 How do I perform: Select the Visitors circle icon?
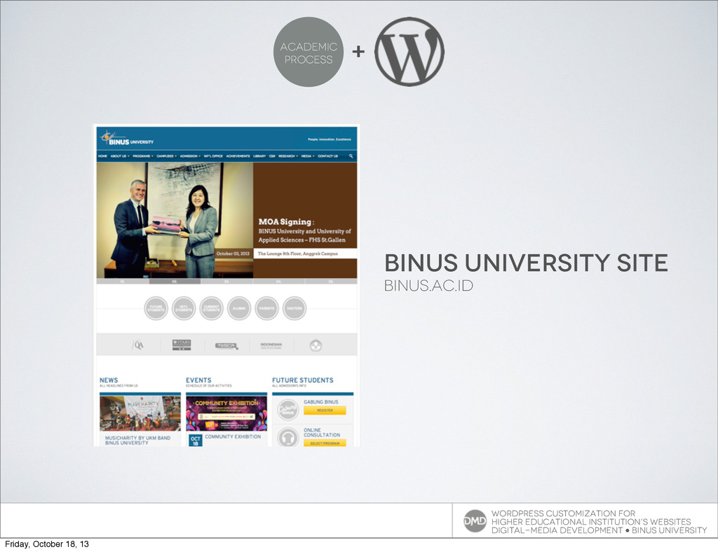pos(294,308)
